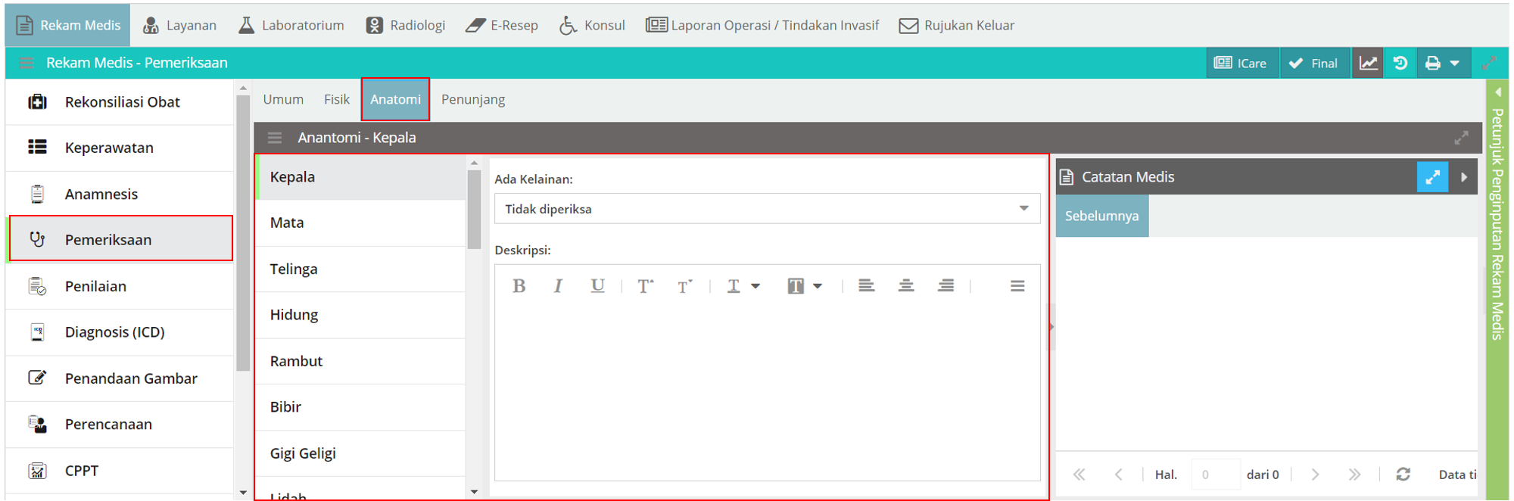Align description text right

click(945, 286)
